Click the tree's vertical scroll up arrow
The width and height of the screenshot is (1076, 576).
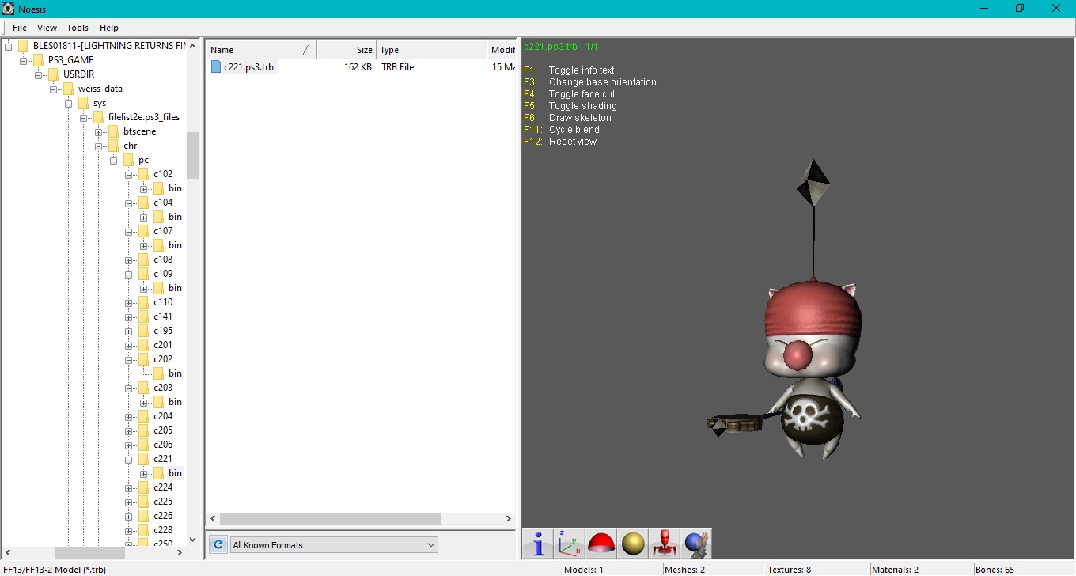click(192, 46)
